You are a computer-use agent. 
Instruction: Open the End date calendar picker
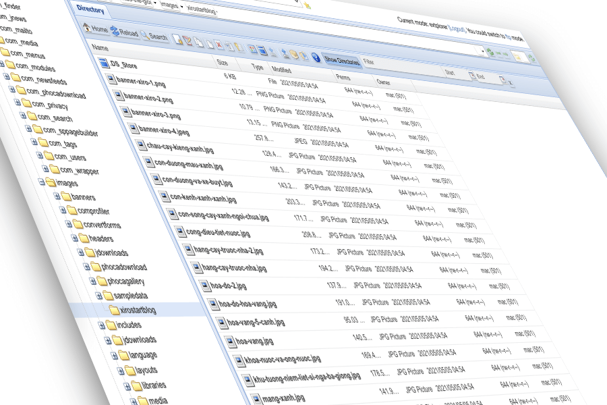click(x=502, y=80)
